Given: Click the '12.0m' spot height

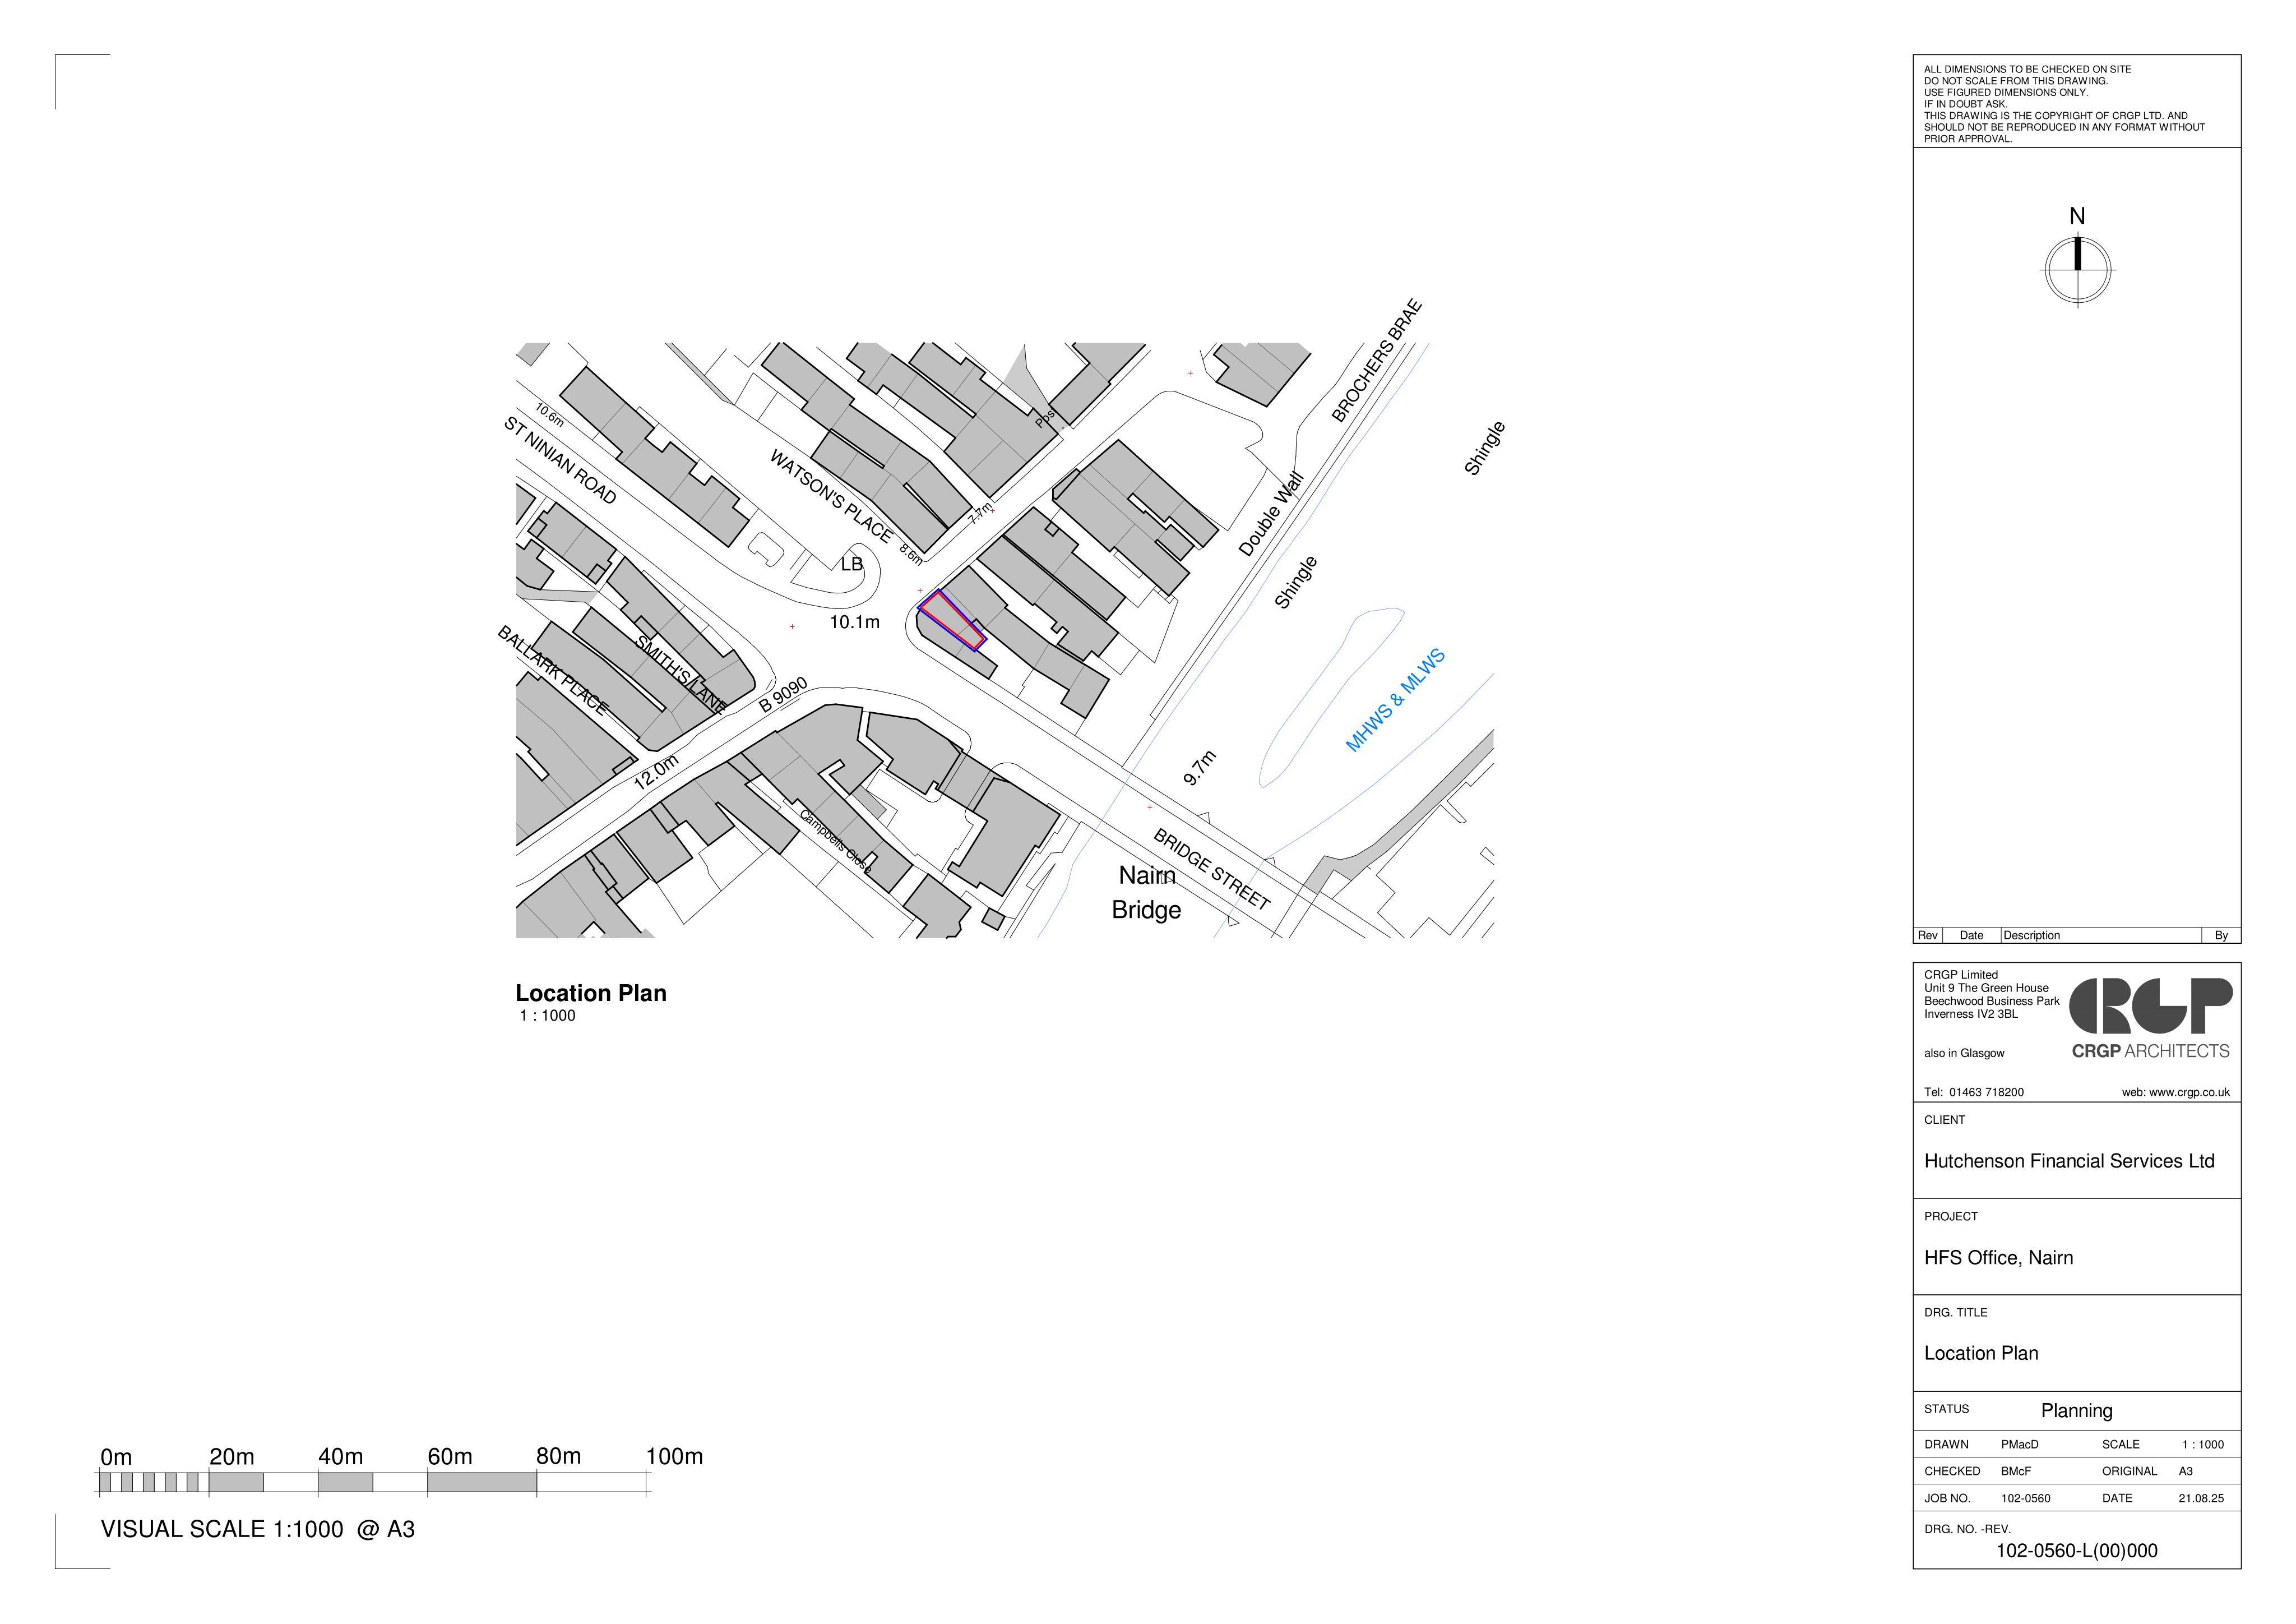Looking at the screenshot, I should 656,772.
